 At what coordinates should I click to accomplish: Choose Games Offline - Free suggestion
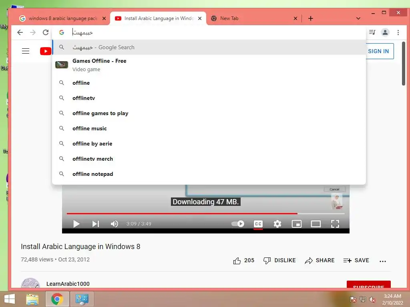(x=209, y=65)
